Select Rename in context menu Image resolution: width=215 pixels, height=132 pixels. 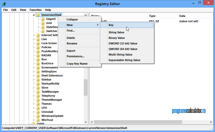[79, 43]
